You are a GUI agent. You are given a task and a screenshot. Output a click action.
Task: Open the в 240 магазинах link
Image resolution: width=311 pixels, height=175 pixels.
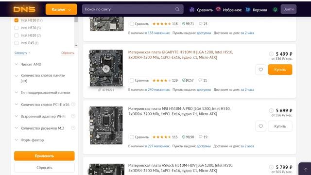pyautogui.click(x=157, y=89)
